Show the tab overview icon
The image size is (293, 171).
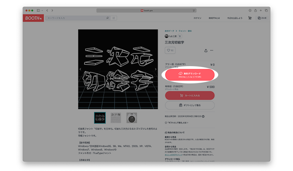point(266,11)
